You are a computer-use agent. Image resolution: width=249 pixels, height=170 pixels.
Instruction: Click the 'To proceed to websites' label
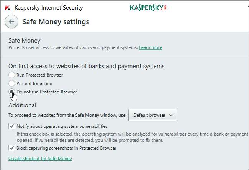pos(67,115)
